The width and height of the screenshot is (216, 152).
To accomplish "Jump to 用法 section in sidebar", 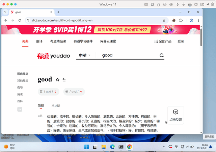I will 20,94.
